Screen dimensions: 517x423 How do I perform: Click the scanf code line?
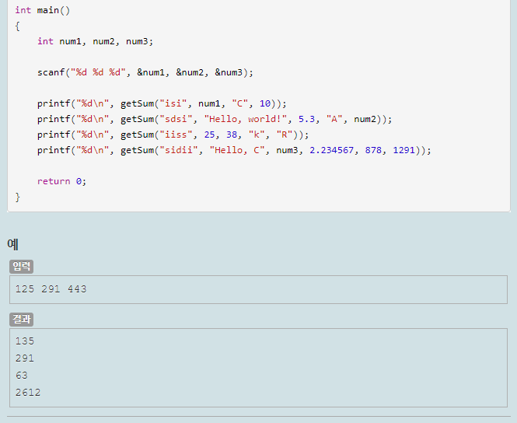(x=145, y=72)
